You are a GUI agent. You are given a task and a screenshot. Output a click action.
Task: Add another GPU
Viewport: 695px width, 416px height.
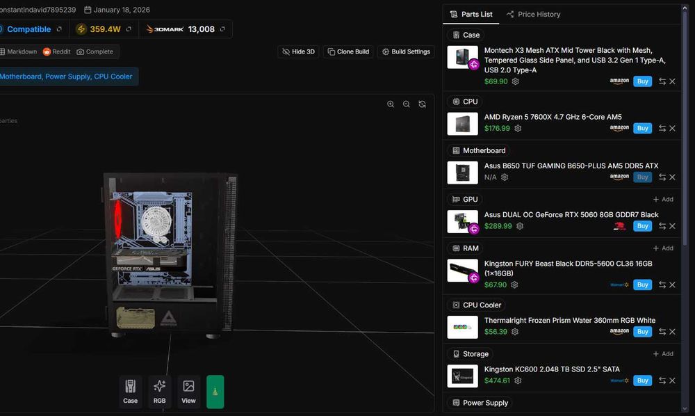click(x=663, y=199)
